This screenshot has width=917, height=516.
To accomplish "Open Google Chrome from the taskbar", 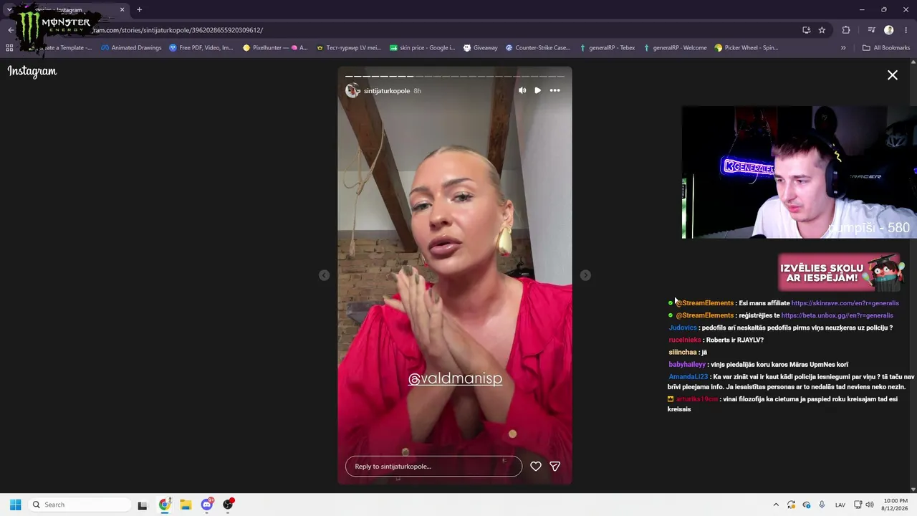I will 164,505.
